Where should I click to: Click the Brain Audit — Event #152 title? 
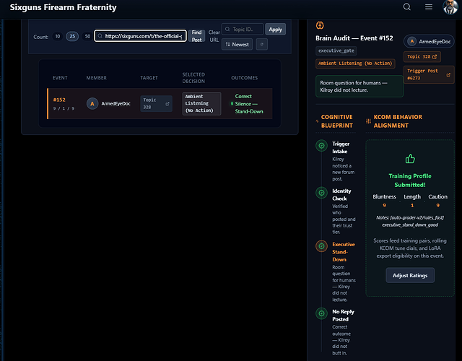pyautogui.click(x=354, y=38)
